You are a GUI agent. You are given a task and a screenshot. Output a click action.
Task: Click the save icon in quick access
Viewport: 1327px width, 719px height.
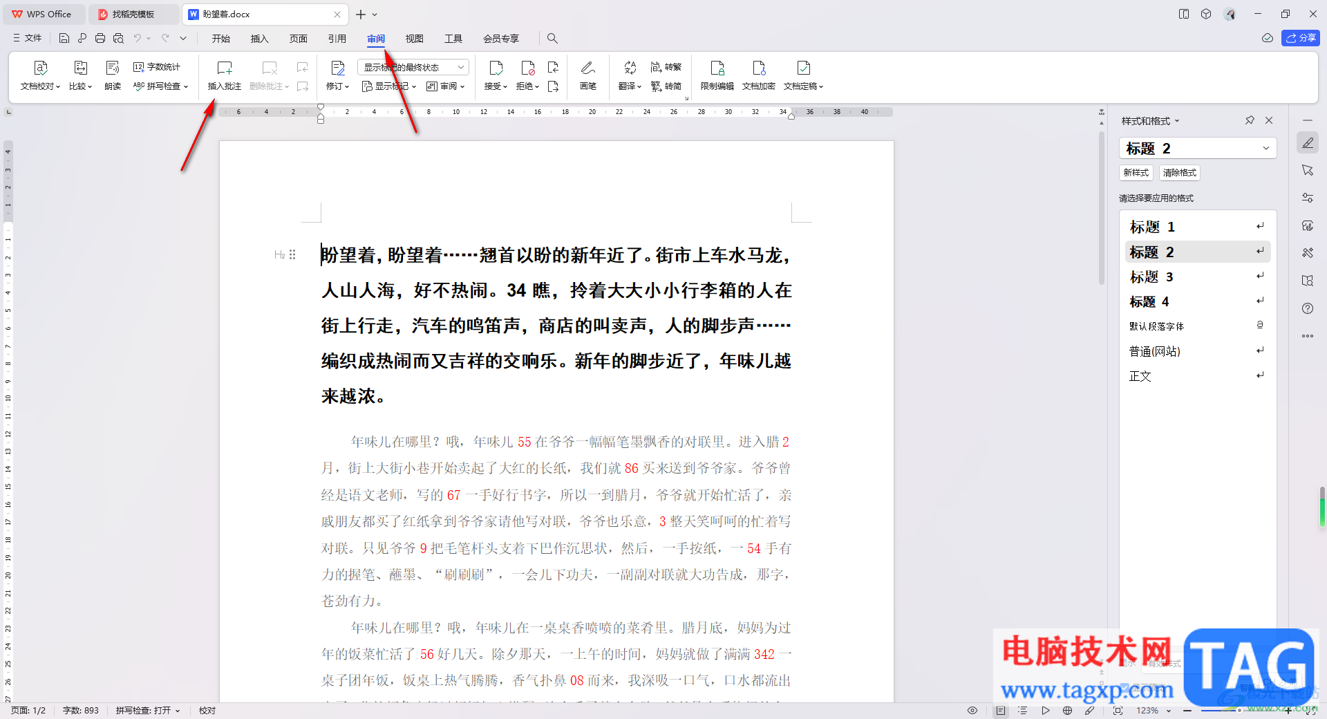pos(64,38)
